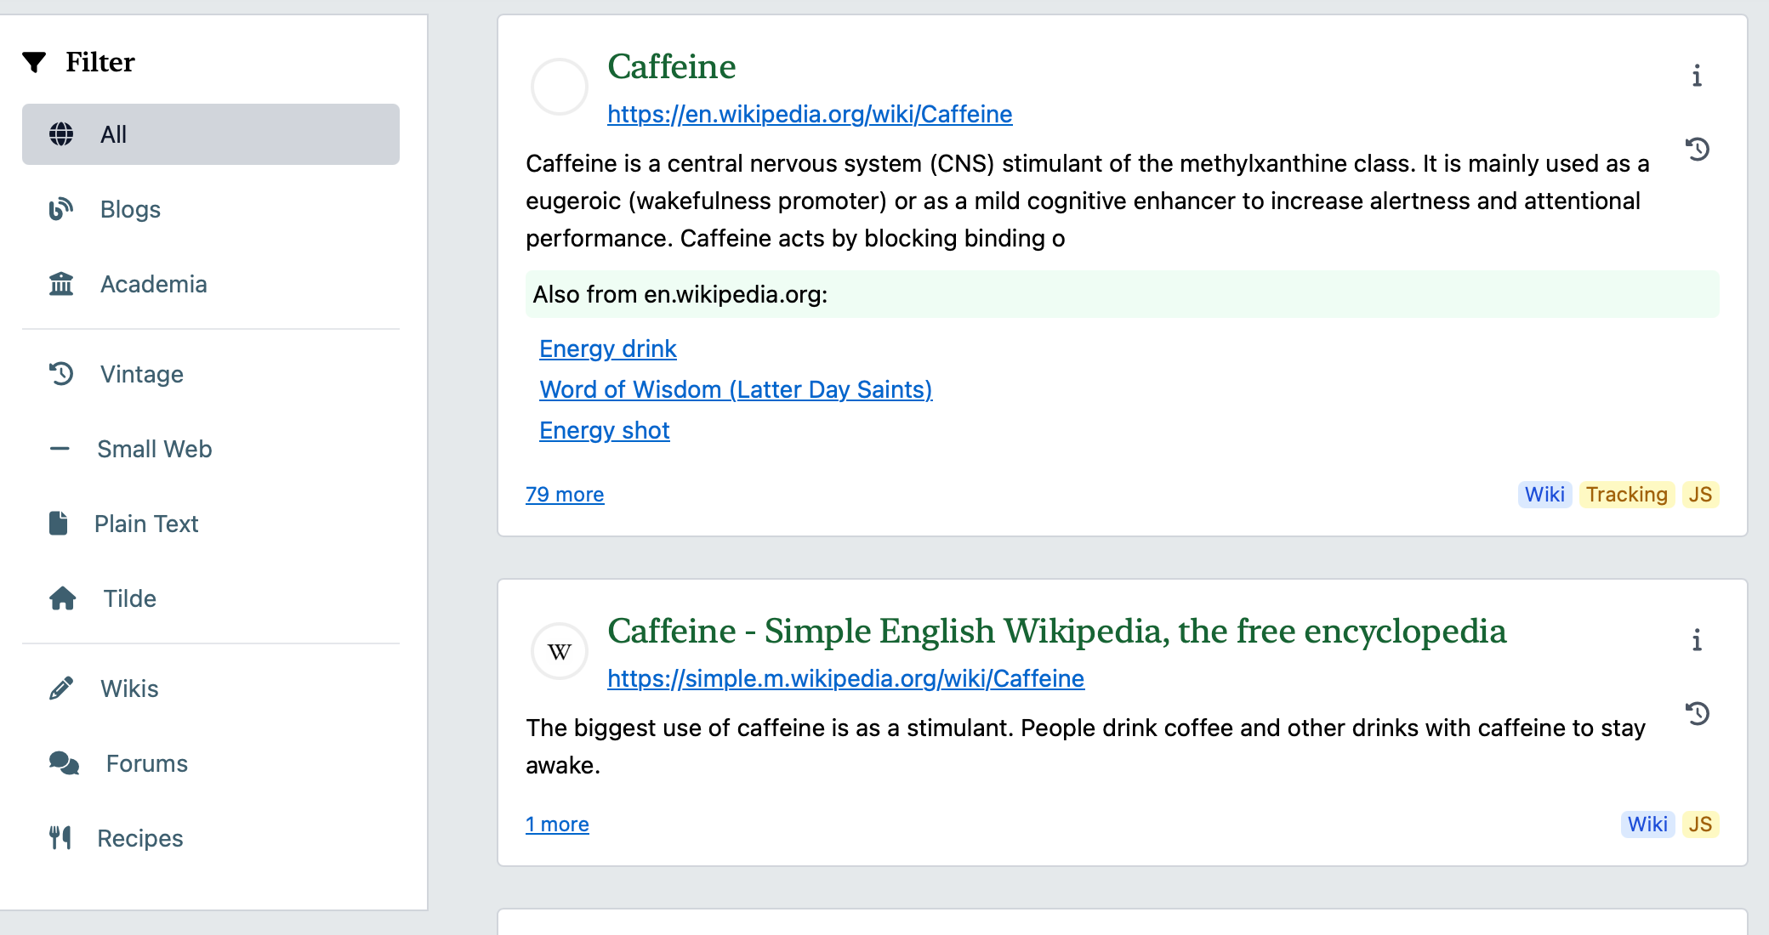
Task: Expand the 1 more results link
Action: (557, 824)
